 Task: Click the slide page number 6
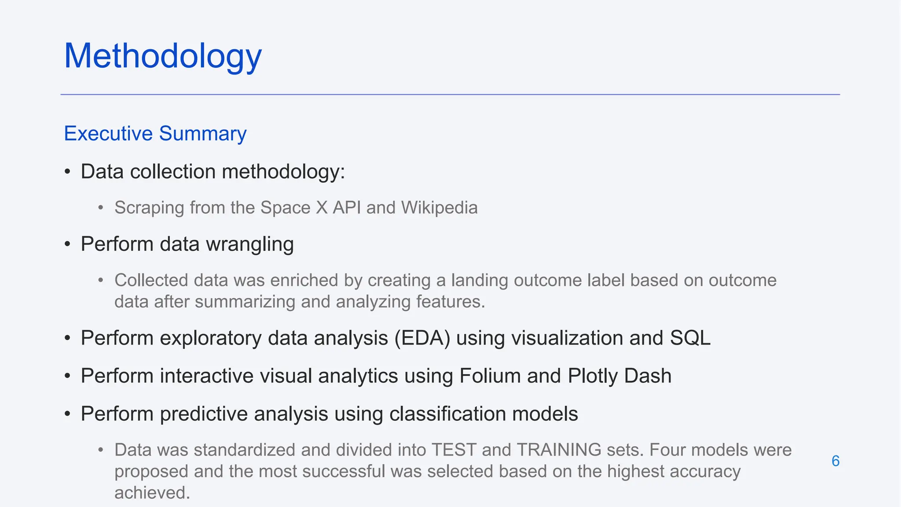835,461
